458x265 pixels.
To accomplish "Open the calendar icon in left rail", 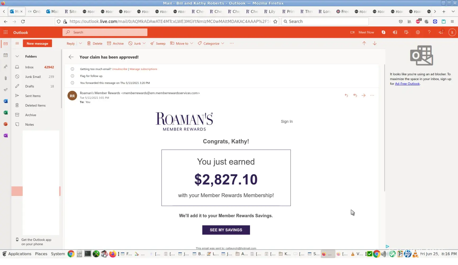I will [x=6, y=55].
